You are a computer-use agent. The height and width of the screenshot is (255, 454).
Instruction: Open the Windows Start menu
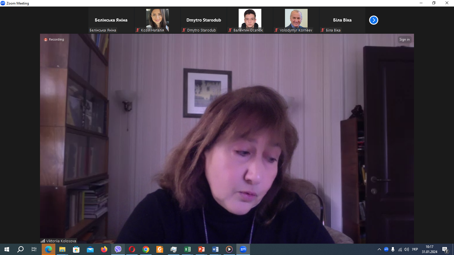(x=7, y=249)
